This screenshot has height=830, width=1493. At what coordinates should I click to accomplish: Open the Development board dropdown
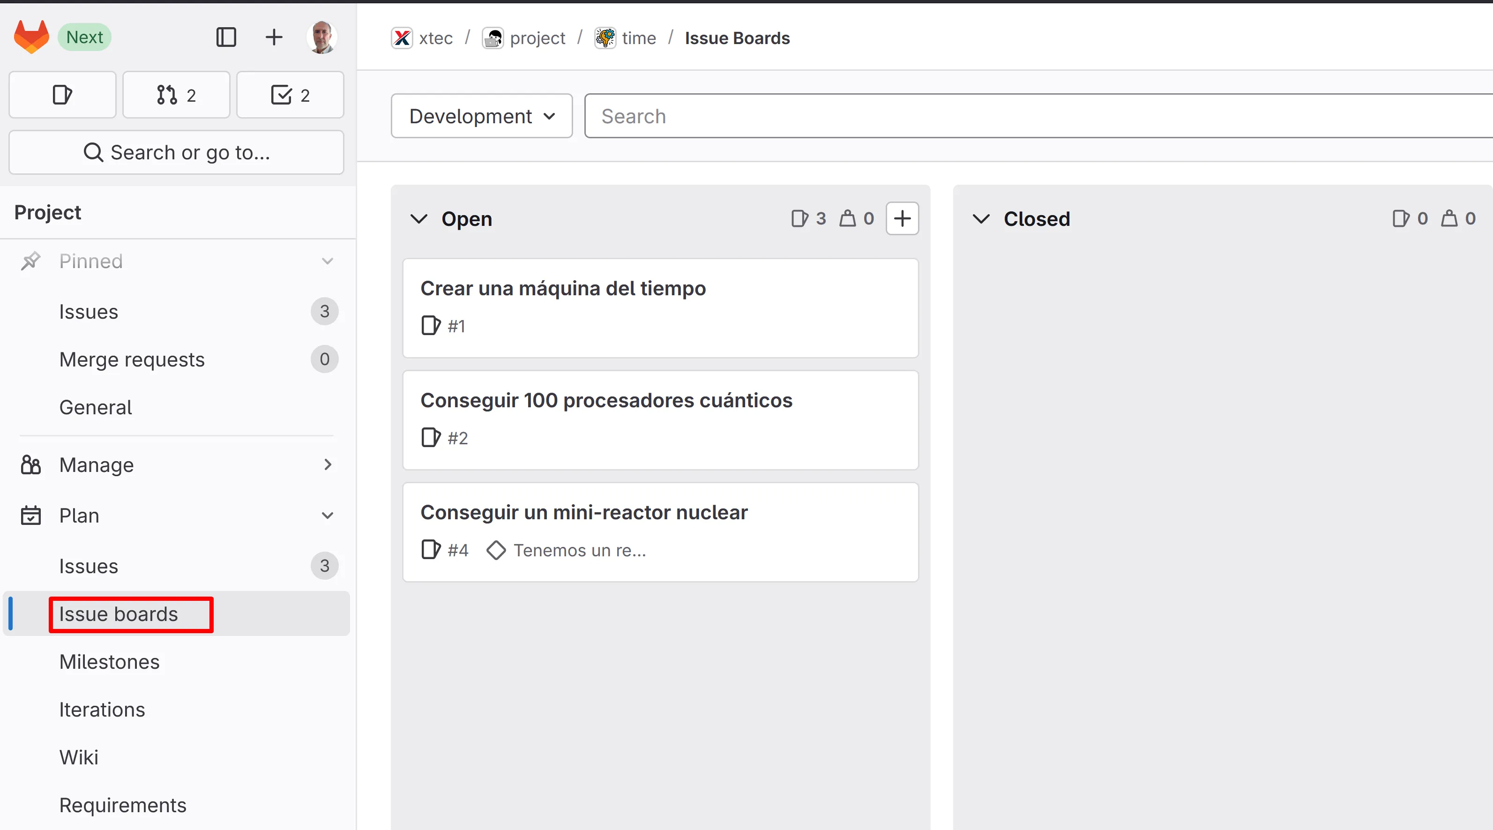(482, 116)
